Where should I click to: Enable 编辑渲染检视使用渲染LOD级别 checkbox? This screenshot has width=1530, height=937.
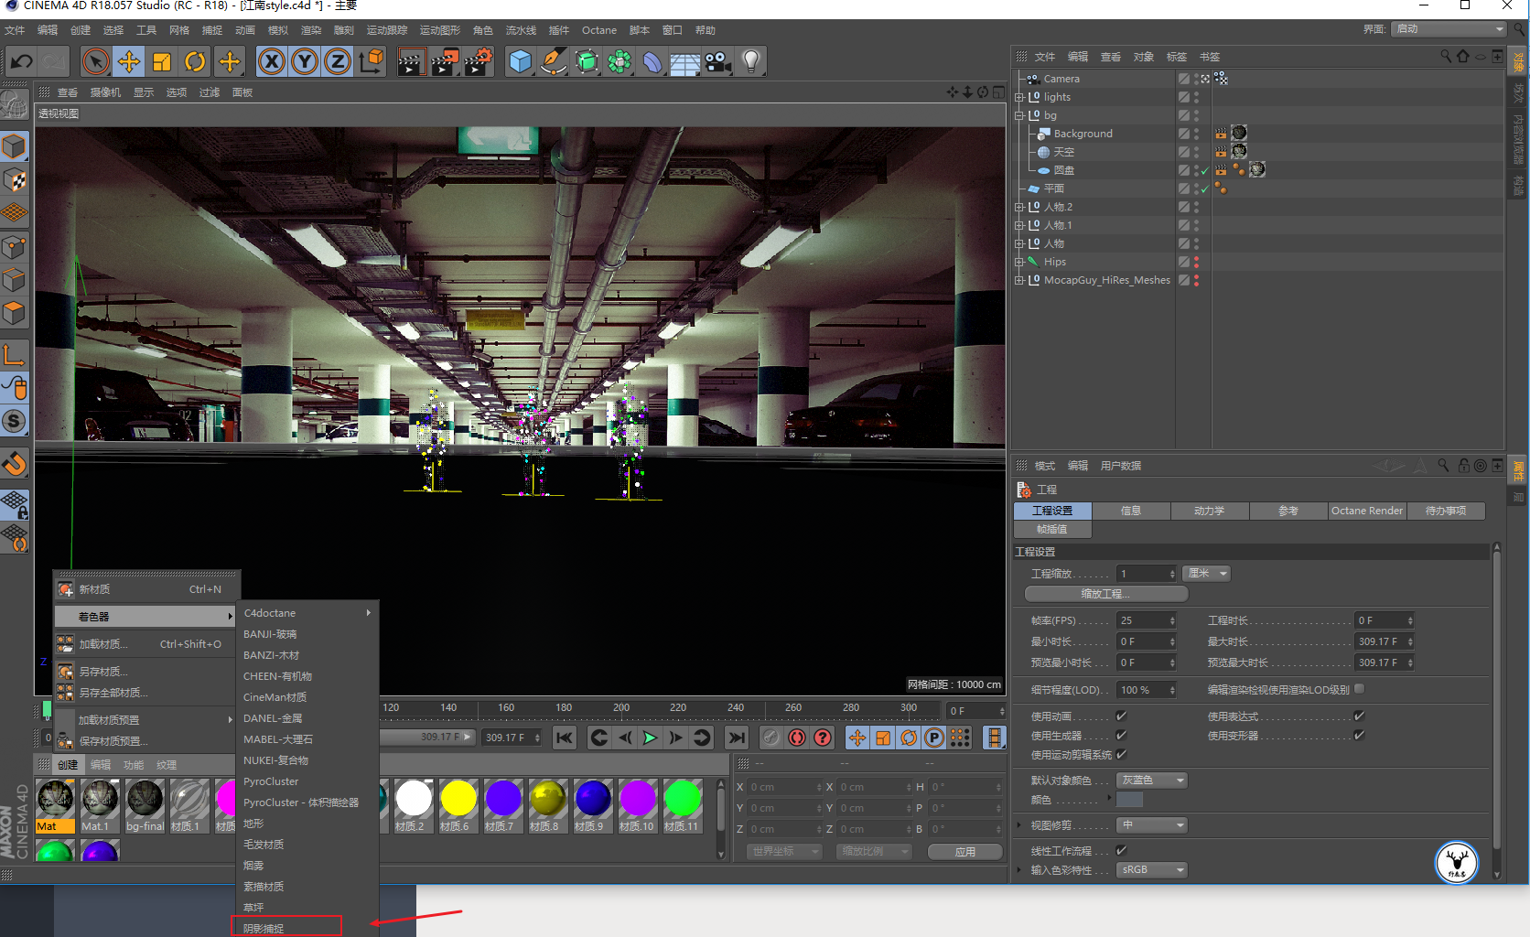point(1359,689)
